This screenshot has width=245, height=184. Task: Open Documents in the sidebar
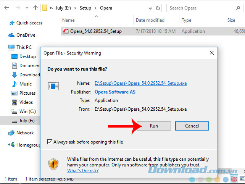click(30, 66)
